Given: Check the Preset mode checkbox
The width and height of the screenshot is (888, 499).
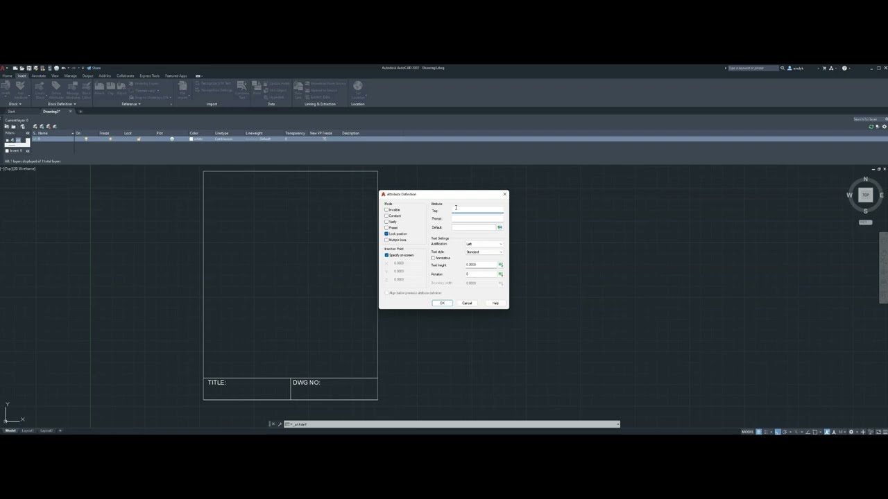Looking at the screenshot, I should [386, 227].
